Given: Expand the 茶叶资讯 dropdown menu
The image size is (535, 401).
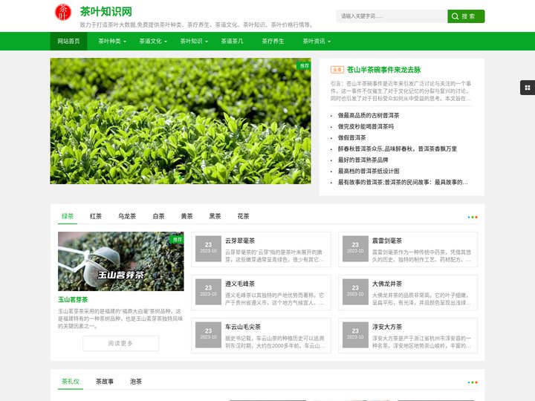Looking at the screenshot, I should click(317, 42).
